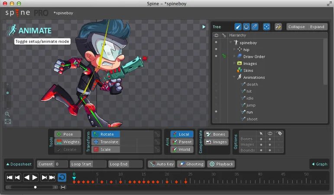Click the key button next to Scale
The width and height of the screenshot is (334, 195).
click(x=157, y=149)
